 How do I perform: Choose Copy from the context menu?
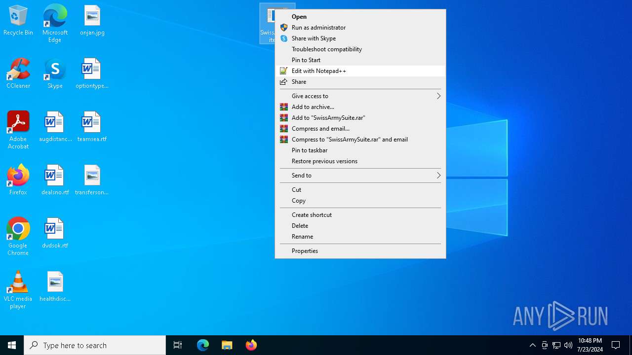[x=360, y=201]
